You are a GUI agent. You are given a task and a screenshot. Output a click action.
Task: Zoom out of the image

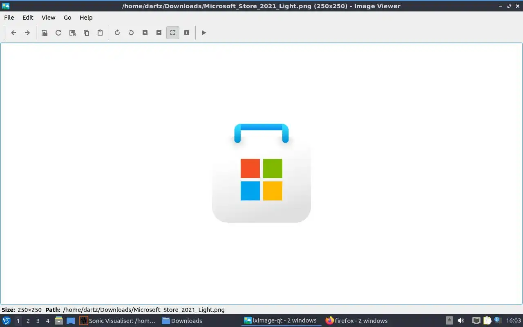click(159, 33)
